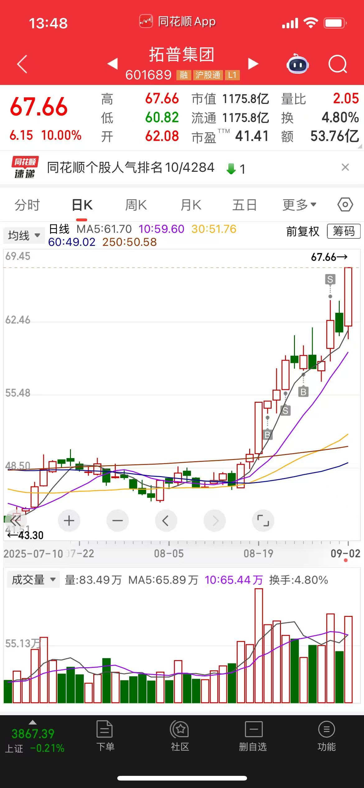
Task: Return to 同花顺 App via status link
Action: coord(177,22)
